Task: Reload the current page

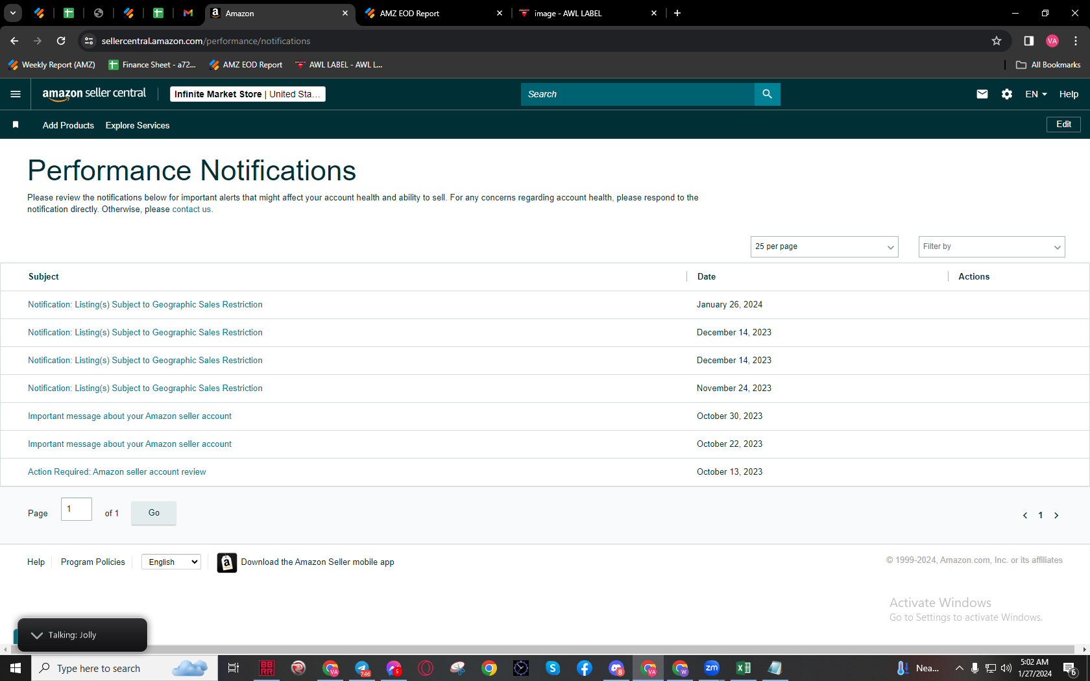Action: (x=61, y=41)
